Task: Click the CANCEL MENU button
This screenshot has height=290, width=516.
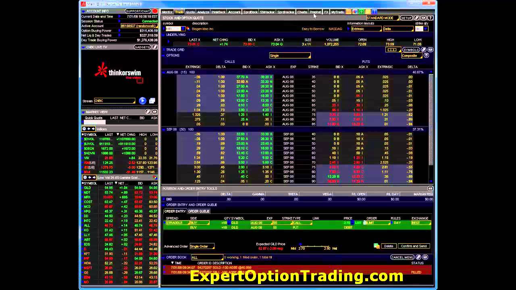Action: pyautogui.click(x=402, y=257)
